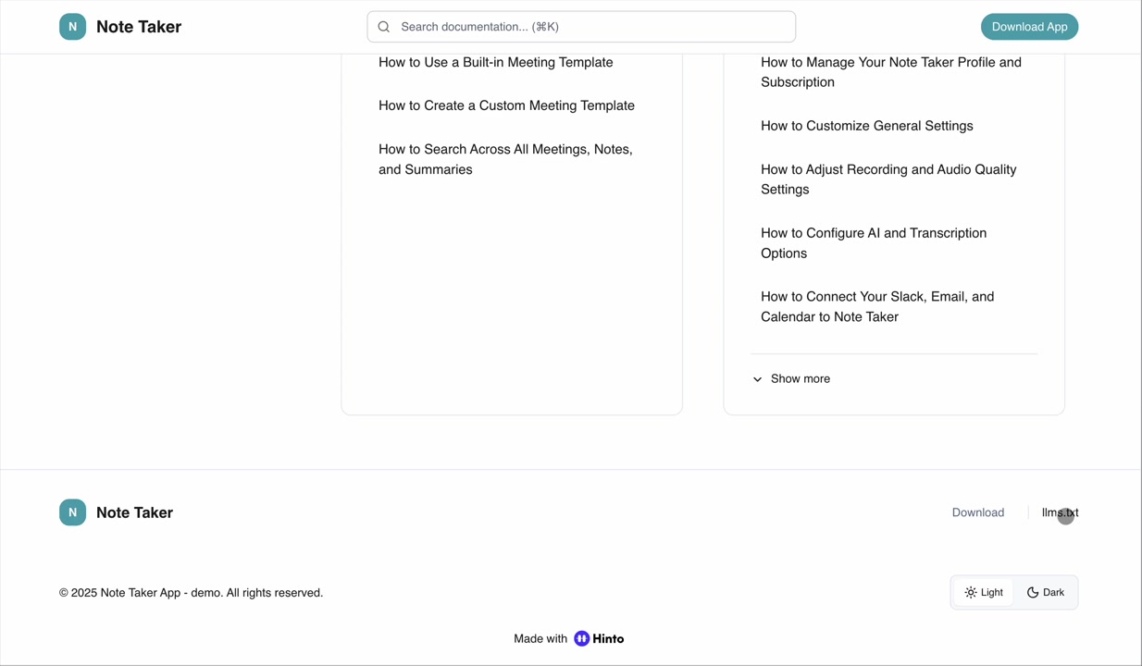The width and height of the screenshot is (1142, 666).
Task: Expand the Show more articles list
Action: tap(800, 379)
